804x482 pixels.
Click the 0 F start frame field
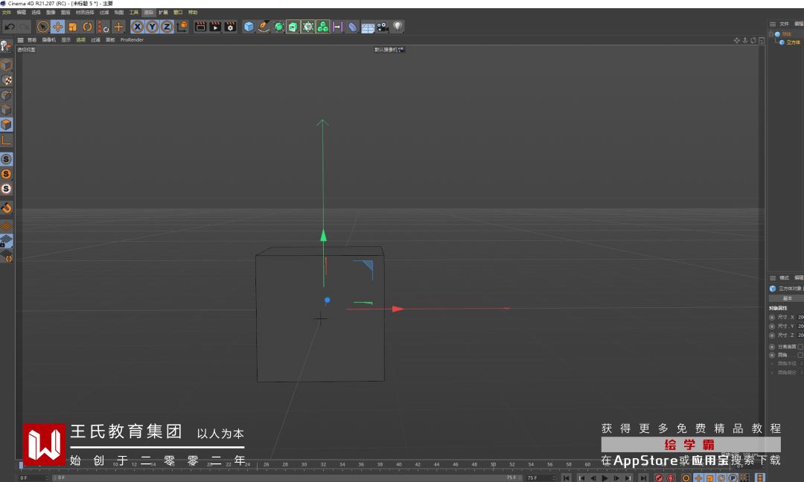tap(33, 478)
